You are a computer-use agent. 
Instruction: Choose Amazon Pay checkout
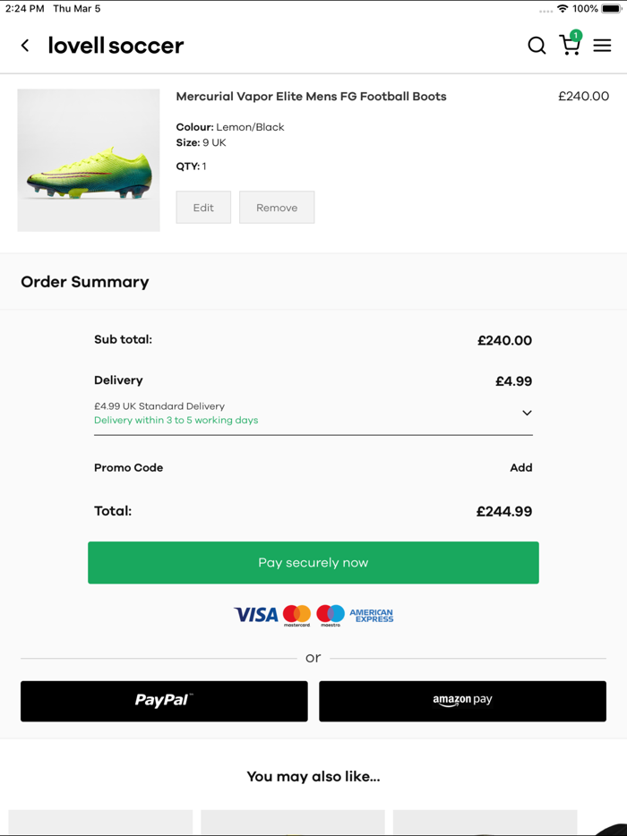(462, 701)
